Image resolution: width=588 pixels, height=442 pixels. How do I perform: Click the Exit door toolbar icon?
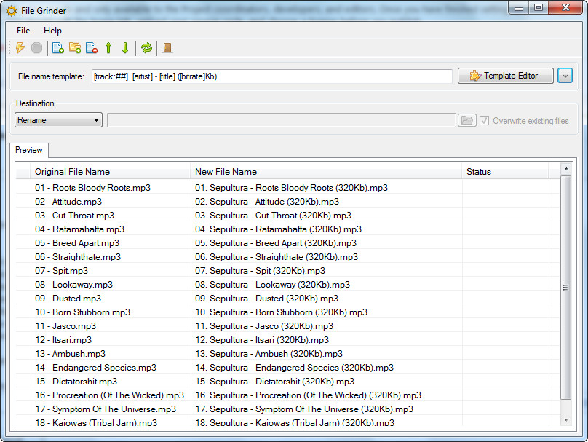[167, 48]
